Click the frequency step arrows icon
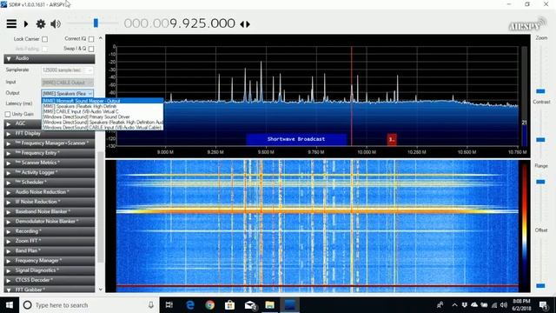The image size is (556, 313). click(x=245, y=24)
